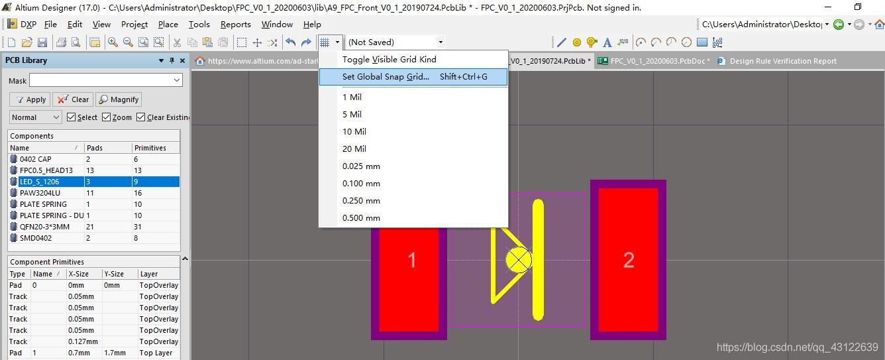This screenshot has width=885, height=360.
Task: Open the Print Preview icon
Action: (x=76, y=42)
